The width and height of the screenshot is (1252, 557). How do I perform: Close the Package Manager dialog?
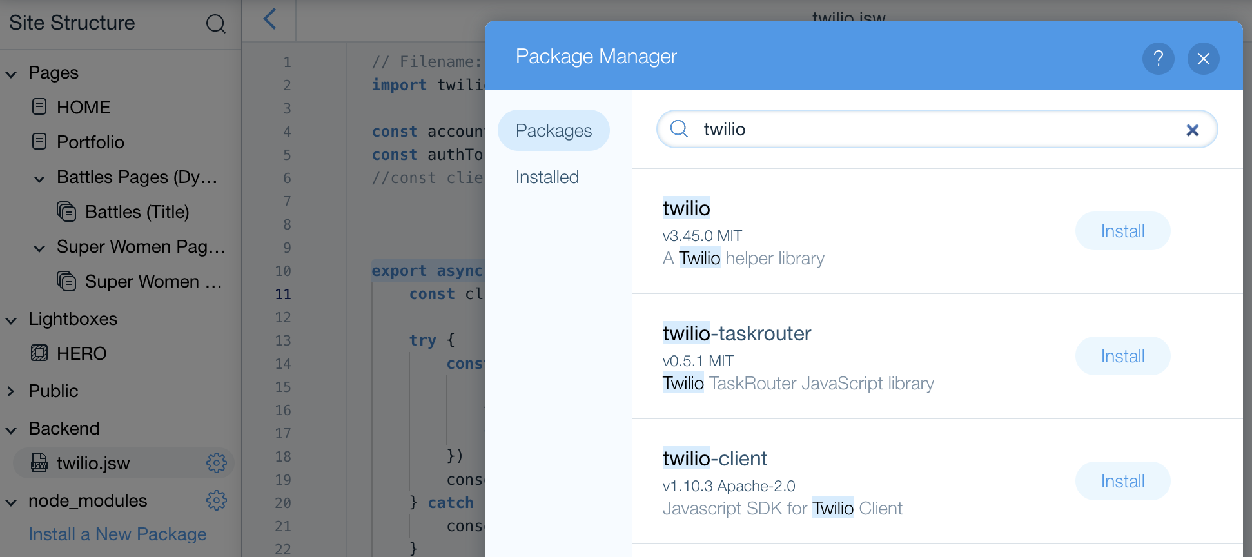(x=1203, y=59)
